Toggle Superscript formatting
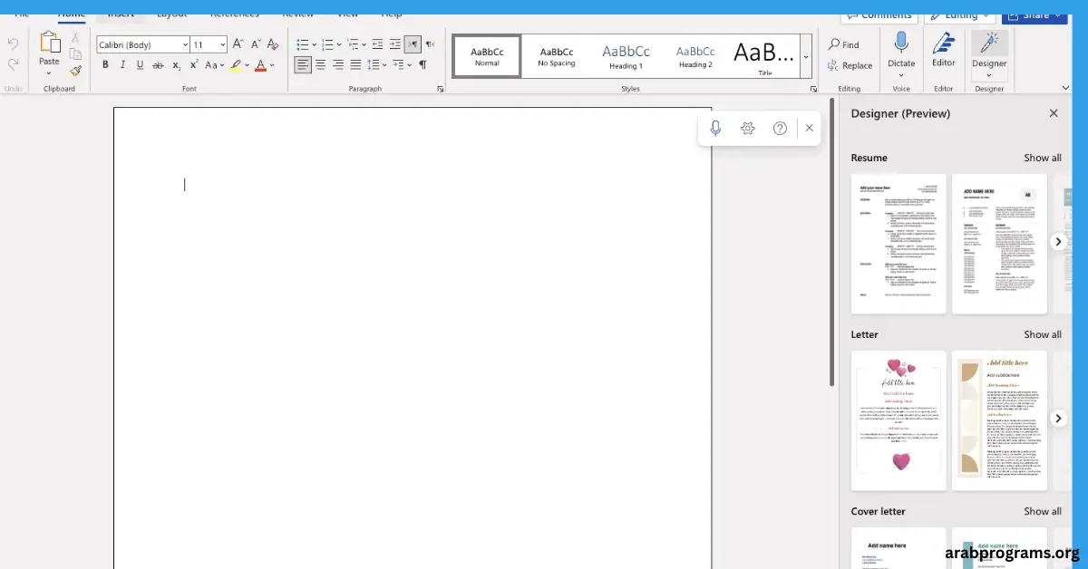The width and height of the screenshot is (1088, 569). click(x=194, y=65)
